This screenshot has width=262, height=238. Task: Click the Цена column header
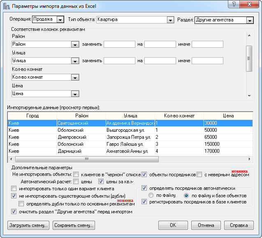point(228,116)
